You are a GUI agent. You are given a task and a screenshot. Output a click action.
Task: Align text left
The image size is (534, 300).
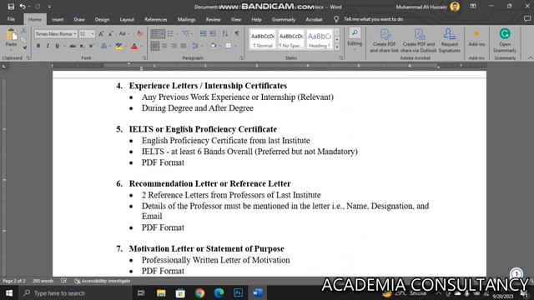(x=154, y=46)
